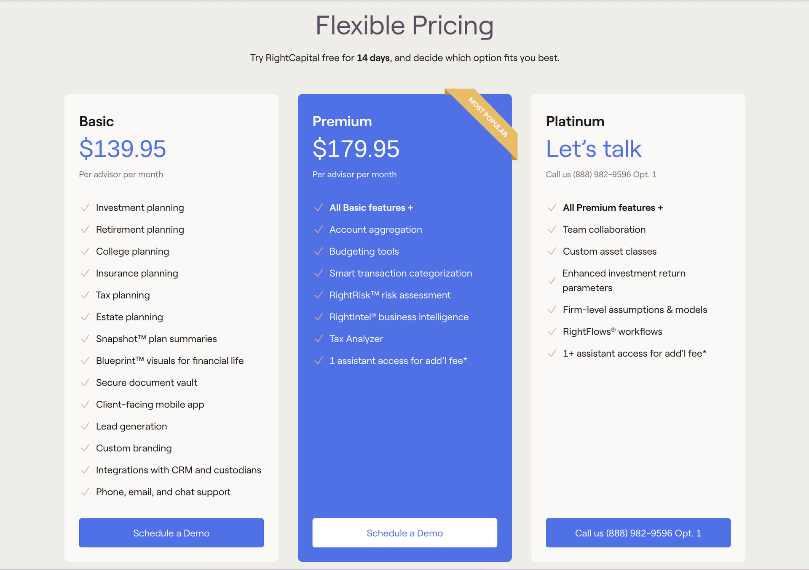Click the Let's talk heading

(x=594, y=149)
